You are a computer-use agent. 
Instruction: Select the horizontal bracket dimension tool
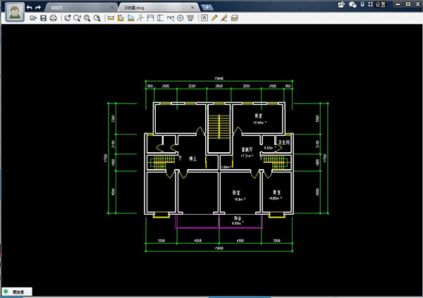point(150,18)
